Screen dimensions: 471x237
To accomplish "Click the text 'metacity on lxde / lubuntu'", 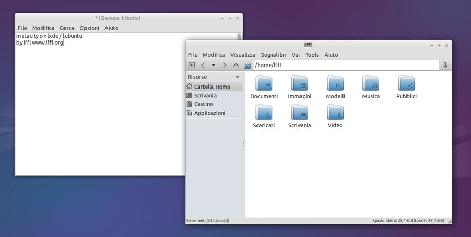I will 49,36.
